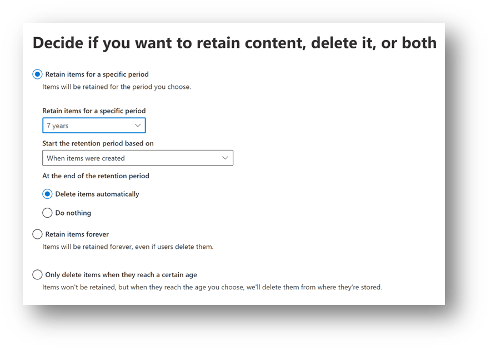Click bold 'Retain items for a specific period' field label
Image resolution: width=491 pixels, height=351 pixels.
tap(94, 111)
